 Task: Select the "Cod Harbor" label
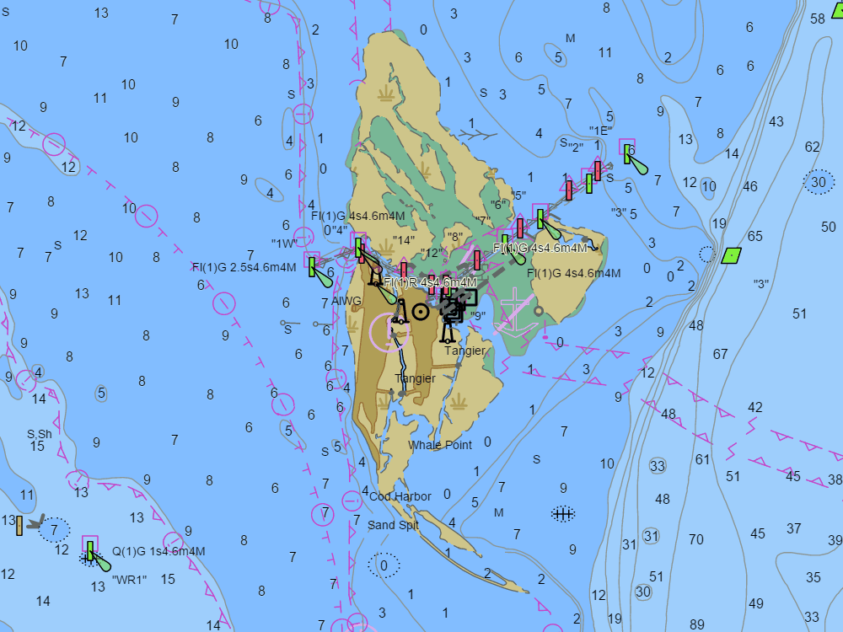click(x=400, y=496)
